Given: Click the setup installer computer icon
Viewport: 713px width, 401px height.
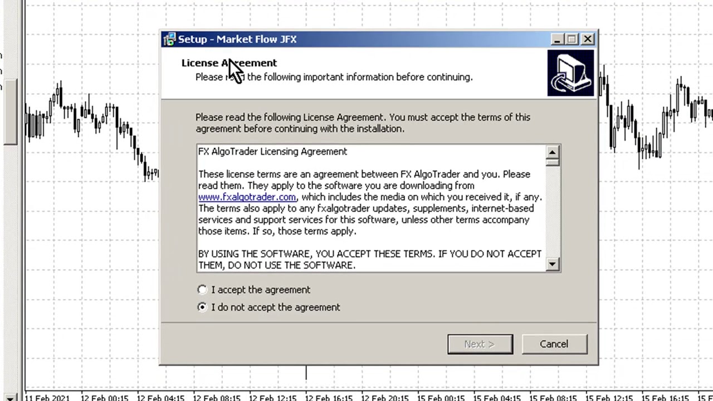Looking at the screenshot, I should (570, 73).
